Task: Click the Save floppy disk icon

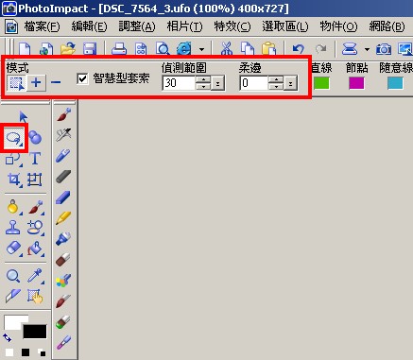Action: pyautogui.click(x=90, y=49)
